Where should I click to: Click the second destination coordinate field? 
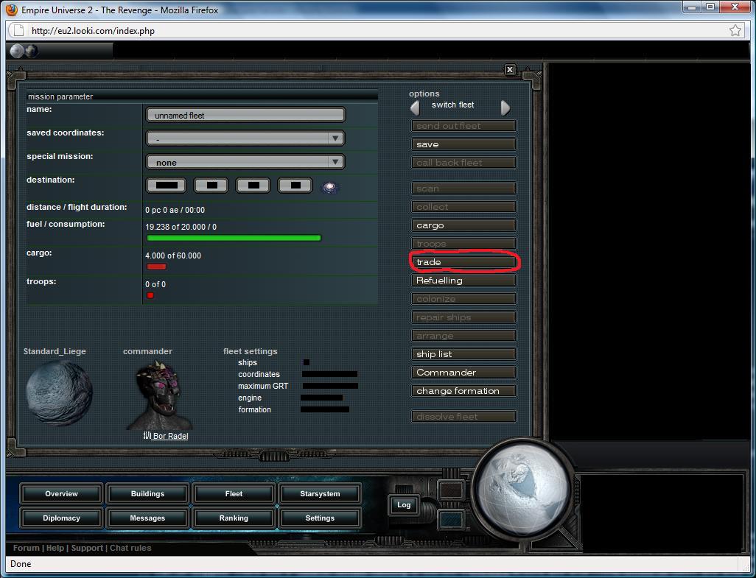pyautogui.click(x=211, y=185)
